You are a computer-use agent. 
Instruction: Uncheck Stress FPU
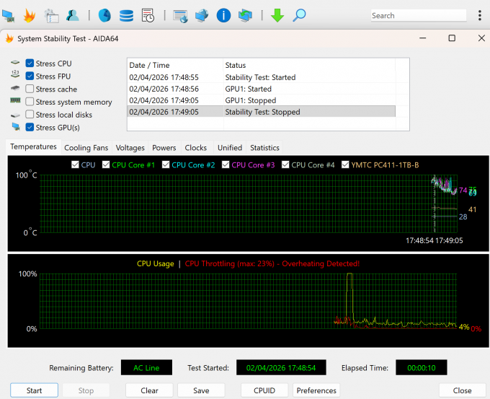(30, 76)
